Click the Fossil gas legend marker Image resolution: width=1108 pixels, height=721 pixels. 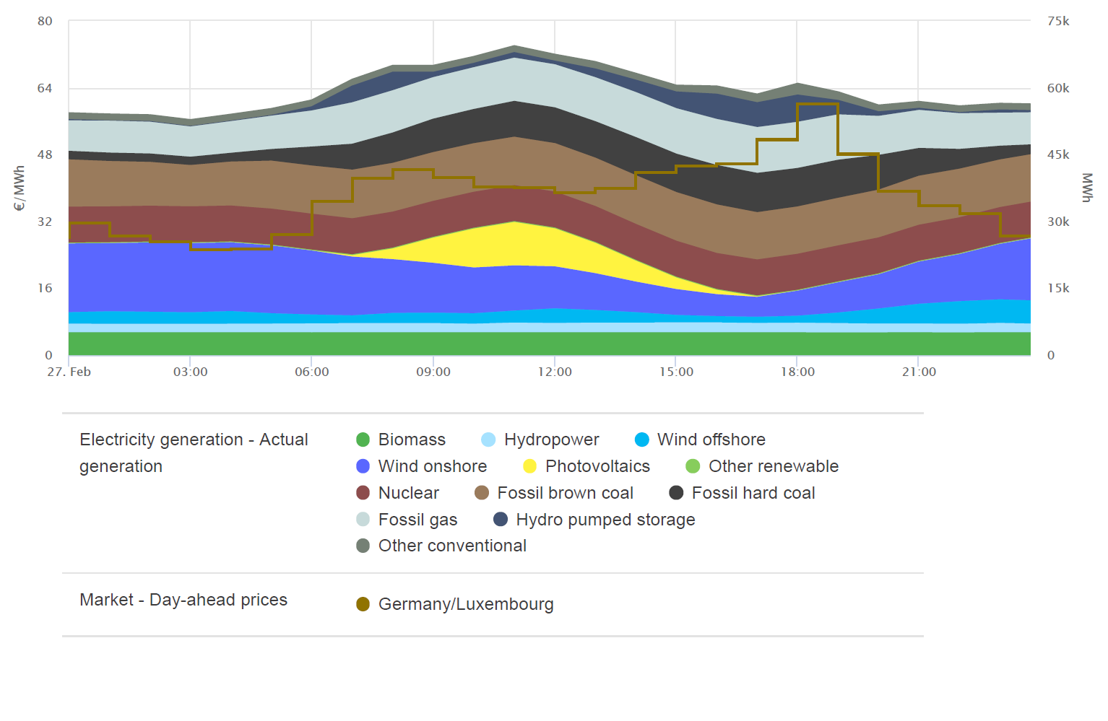(363, 520)
